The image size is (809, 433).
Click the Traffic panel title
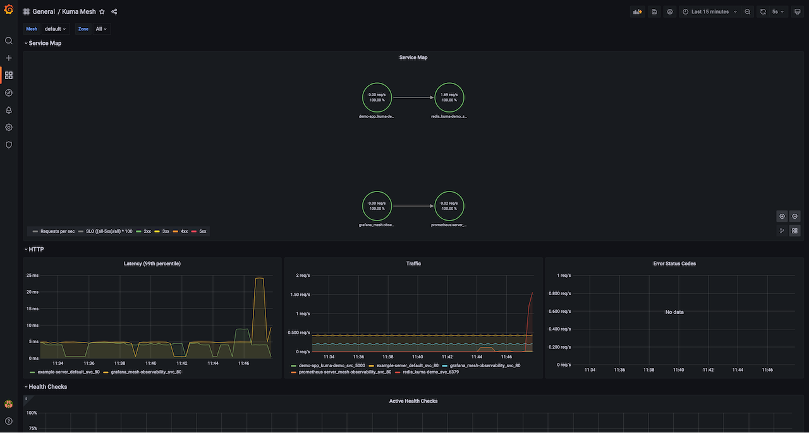413,264
